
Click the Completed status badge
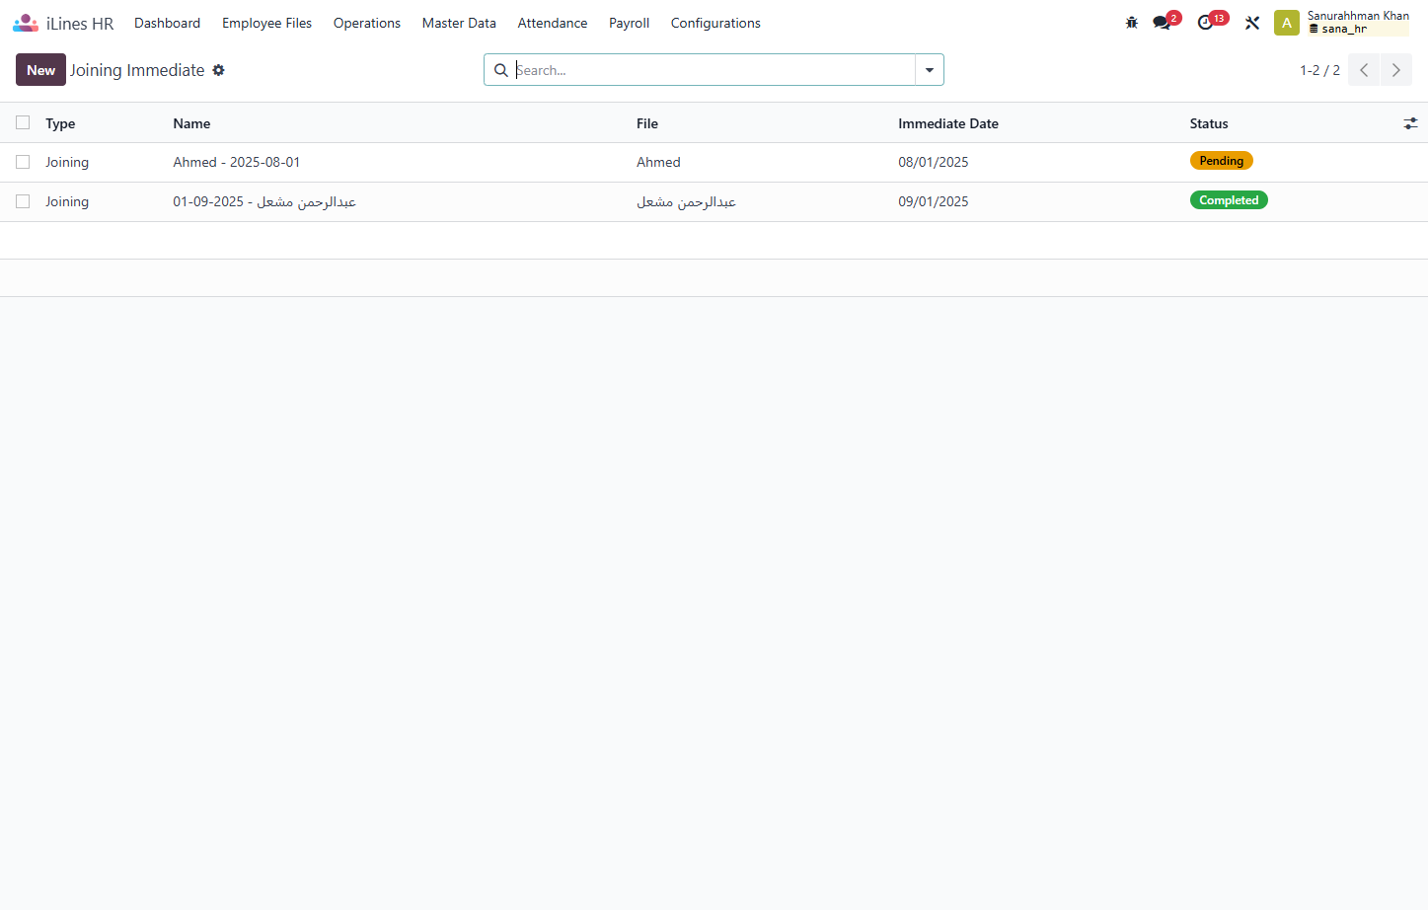[1229, 200]
